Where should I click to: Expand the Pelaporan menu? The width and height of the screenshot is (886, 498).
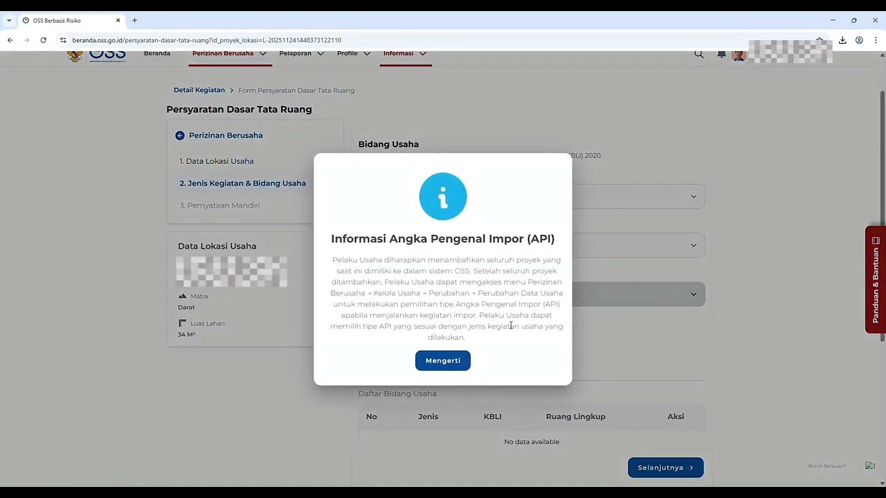click(295, 53)
